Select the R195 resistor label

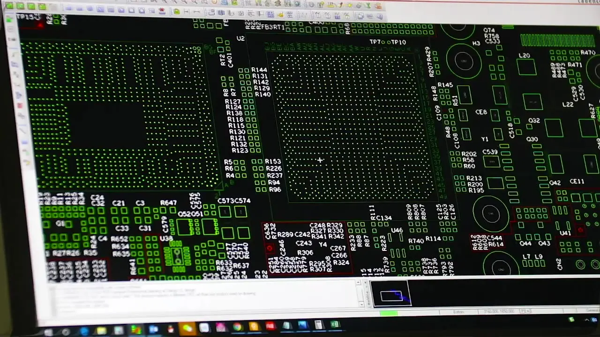(x=476, y=190)
